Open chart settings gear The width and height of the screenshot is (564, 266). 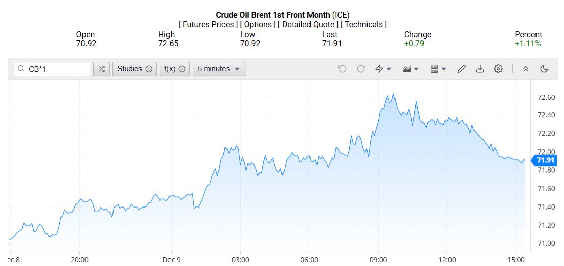(498, 69)
